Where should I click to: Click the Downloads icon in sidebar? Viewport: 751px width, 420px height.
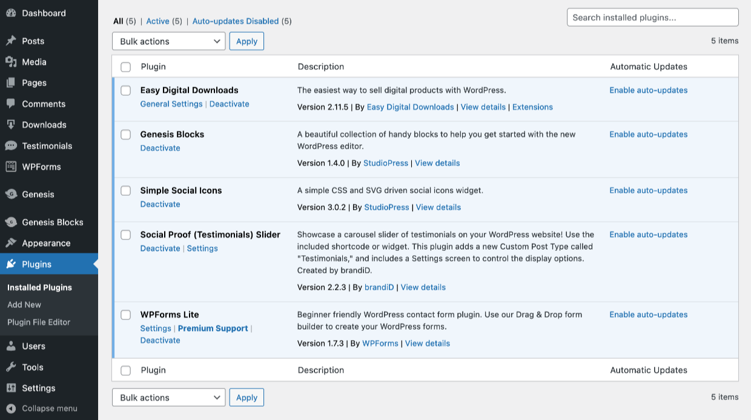[x=11, y=124]
